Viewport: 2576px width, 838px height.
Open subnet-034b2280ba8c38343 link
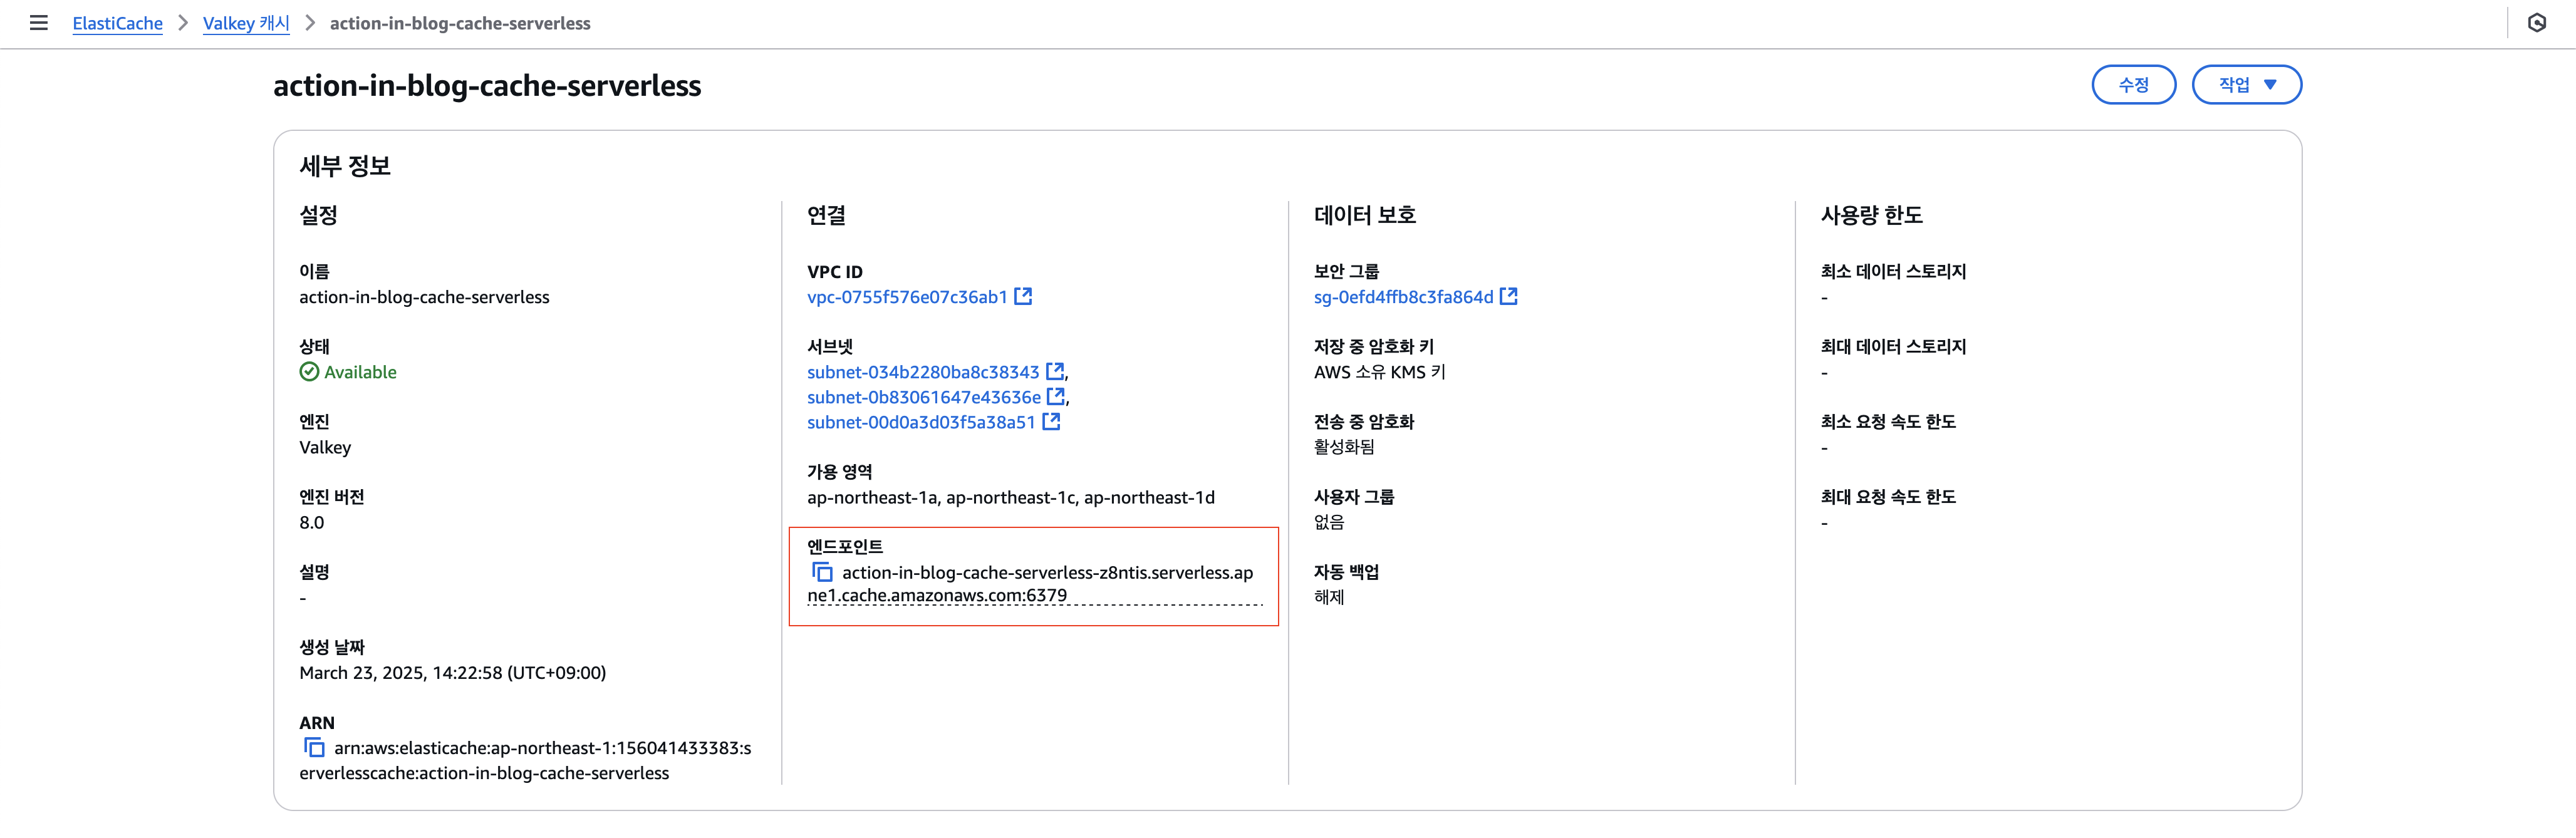click(922, 372)
